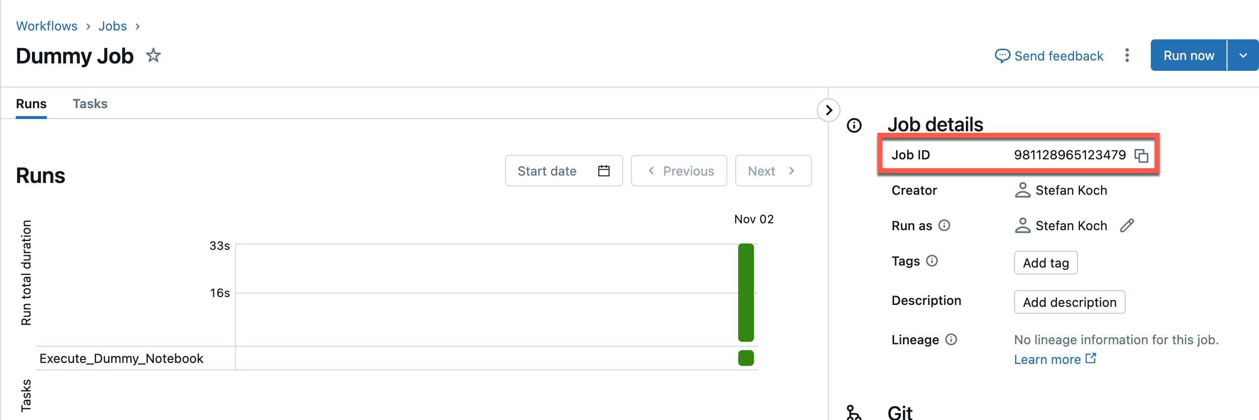This screenshot has height=420, width=1259.
Task: Click the Add tag button
Action: [x=1046, y=263]
